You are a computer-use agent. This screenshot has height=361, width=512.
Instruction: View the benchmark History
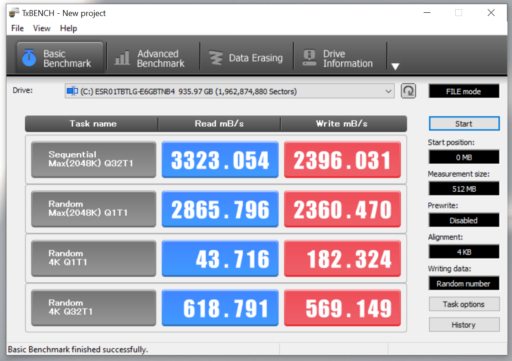click(464, 325)
